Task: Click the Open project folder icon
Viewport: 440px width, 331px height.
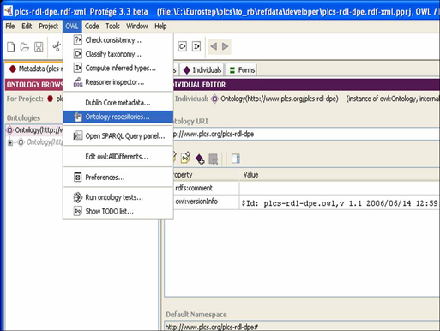Action: pos(25,47)
